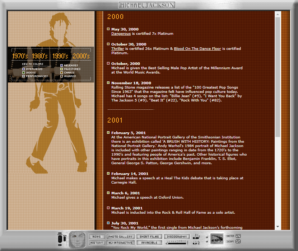Screen dimensions: 298x251
Task: Open the 1970's decade tab
Action: (x=20, y=56)
